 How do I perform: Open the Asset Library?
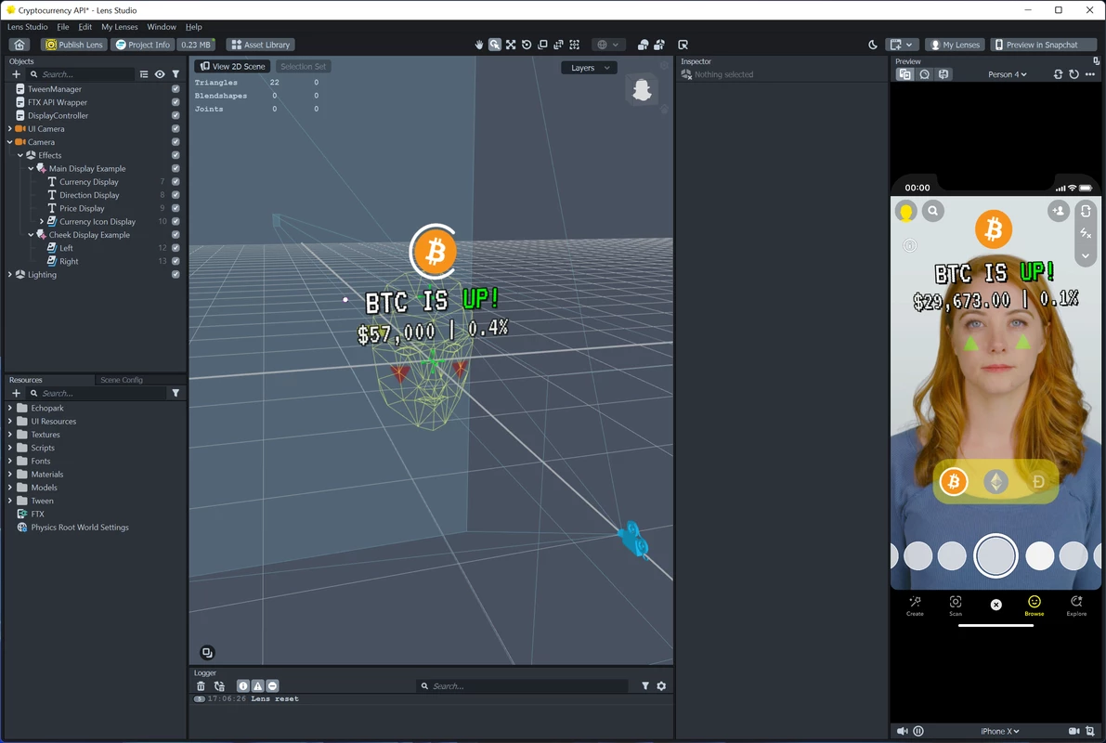(x=260, y=45)
